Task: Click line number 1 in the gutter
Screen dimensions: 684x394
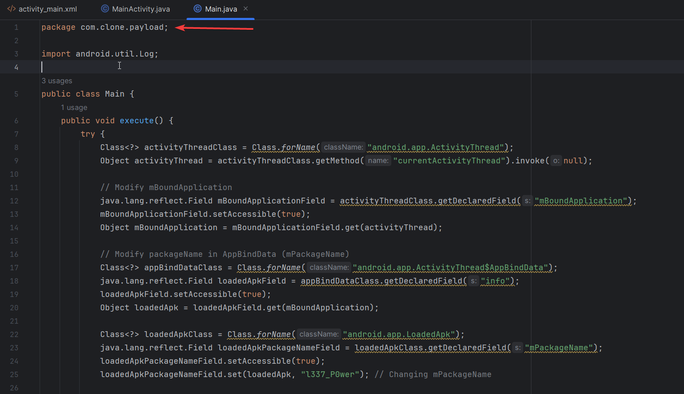Action: tap(16, 27)
